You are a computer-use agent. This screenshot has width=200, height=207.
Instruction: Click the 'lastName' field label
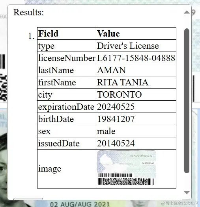tap(56, 70)
